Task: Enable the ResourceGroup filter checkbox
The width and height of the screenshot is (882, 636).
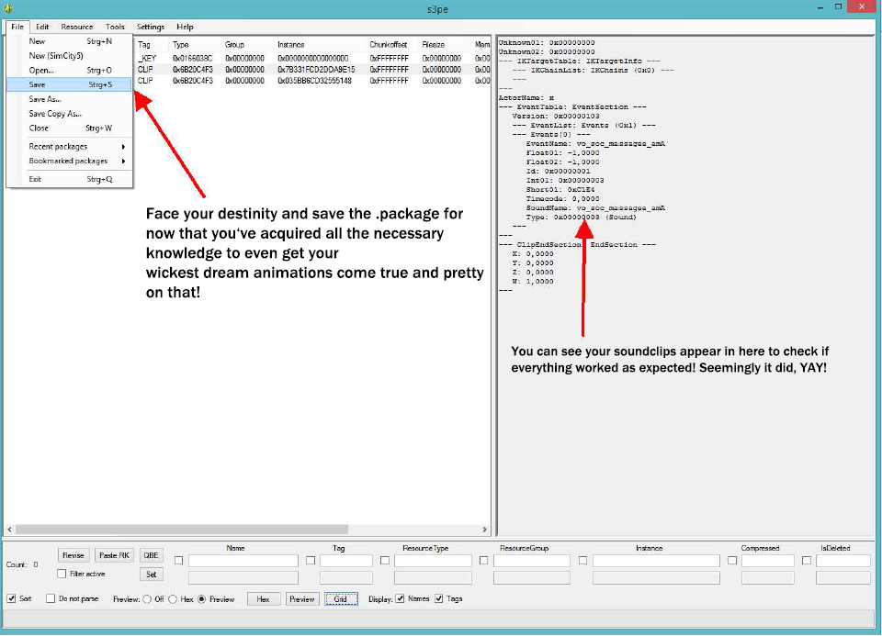Action: click(x=484, y=560)
